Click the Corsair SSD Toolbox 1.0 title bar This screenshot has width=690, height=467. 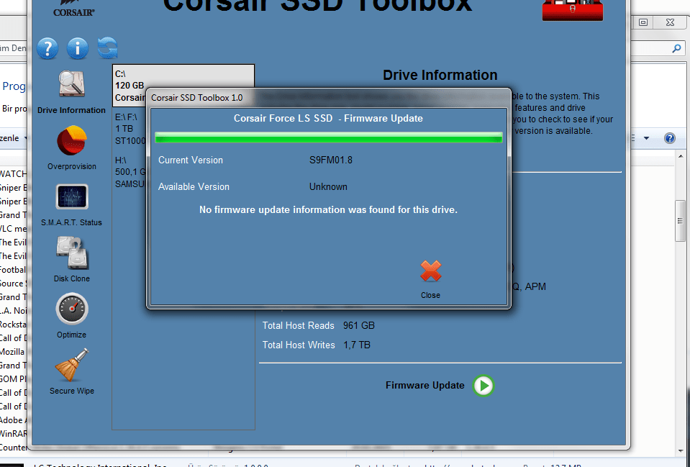click(x=328, y=98)
